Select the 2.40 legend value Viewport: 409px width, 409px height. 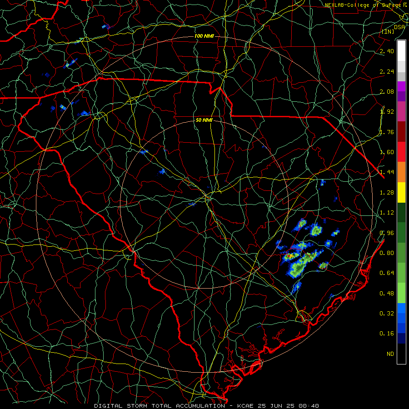click(387, 51)
